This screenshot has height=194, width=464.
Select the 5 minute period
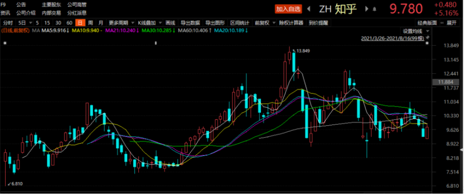tap(37, 23)
